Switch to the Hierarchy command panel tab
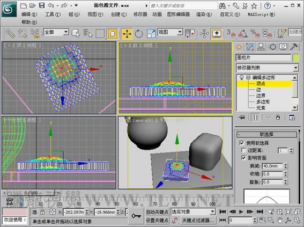304x227 pixels. click(261, 47)
